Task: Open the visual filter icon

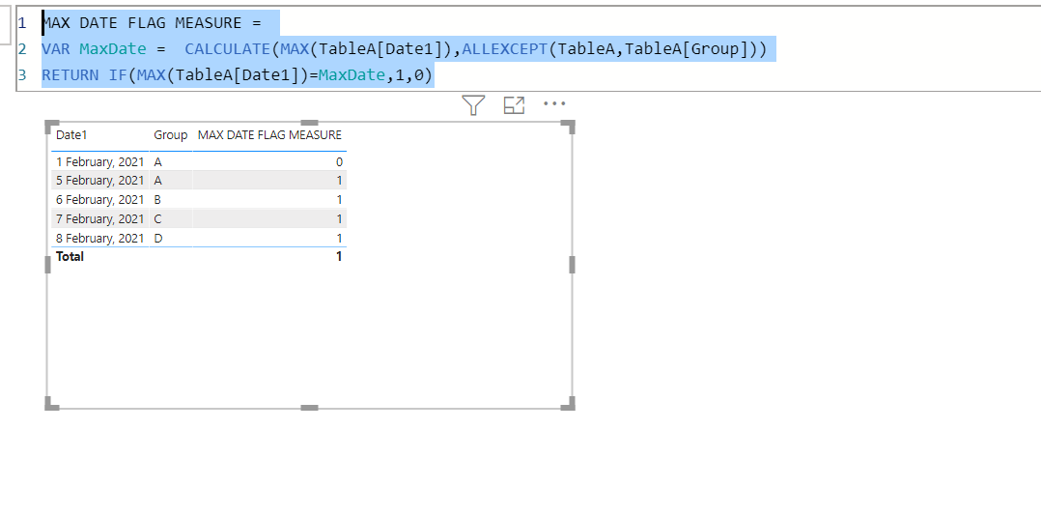Action: tap(473, 105)
